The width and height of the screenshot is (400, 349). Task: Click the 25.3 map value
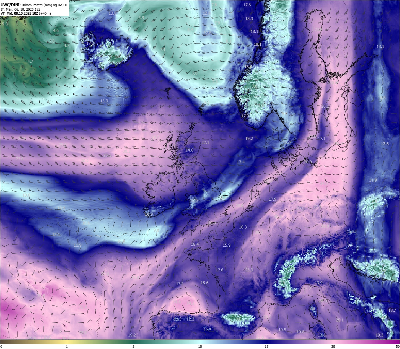point(249,270)
